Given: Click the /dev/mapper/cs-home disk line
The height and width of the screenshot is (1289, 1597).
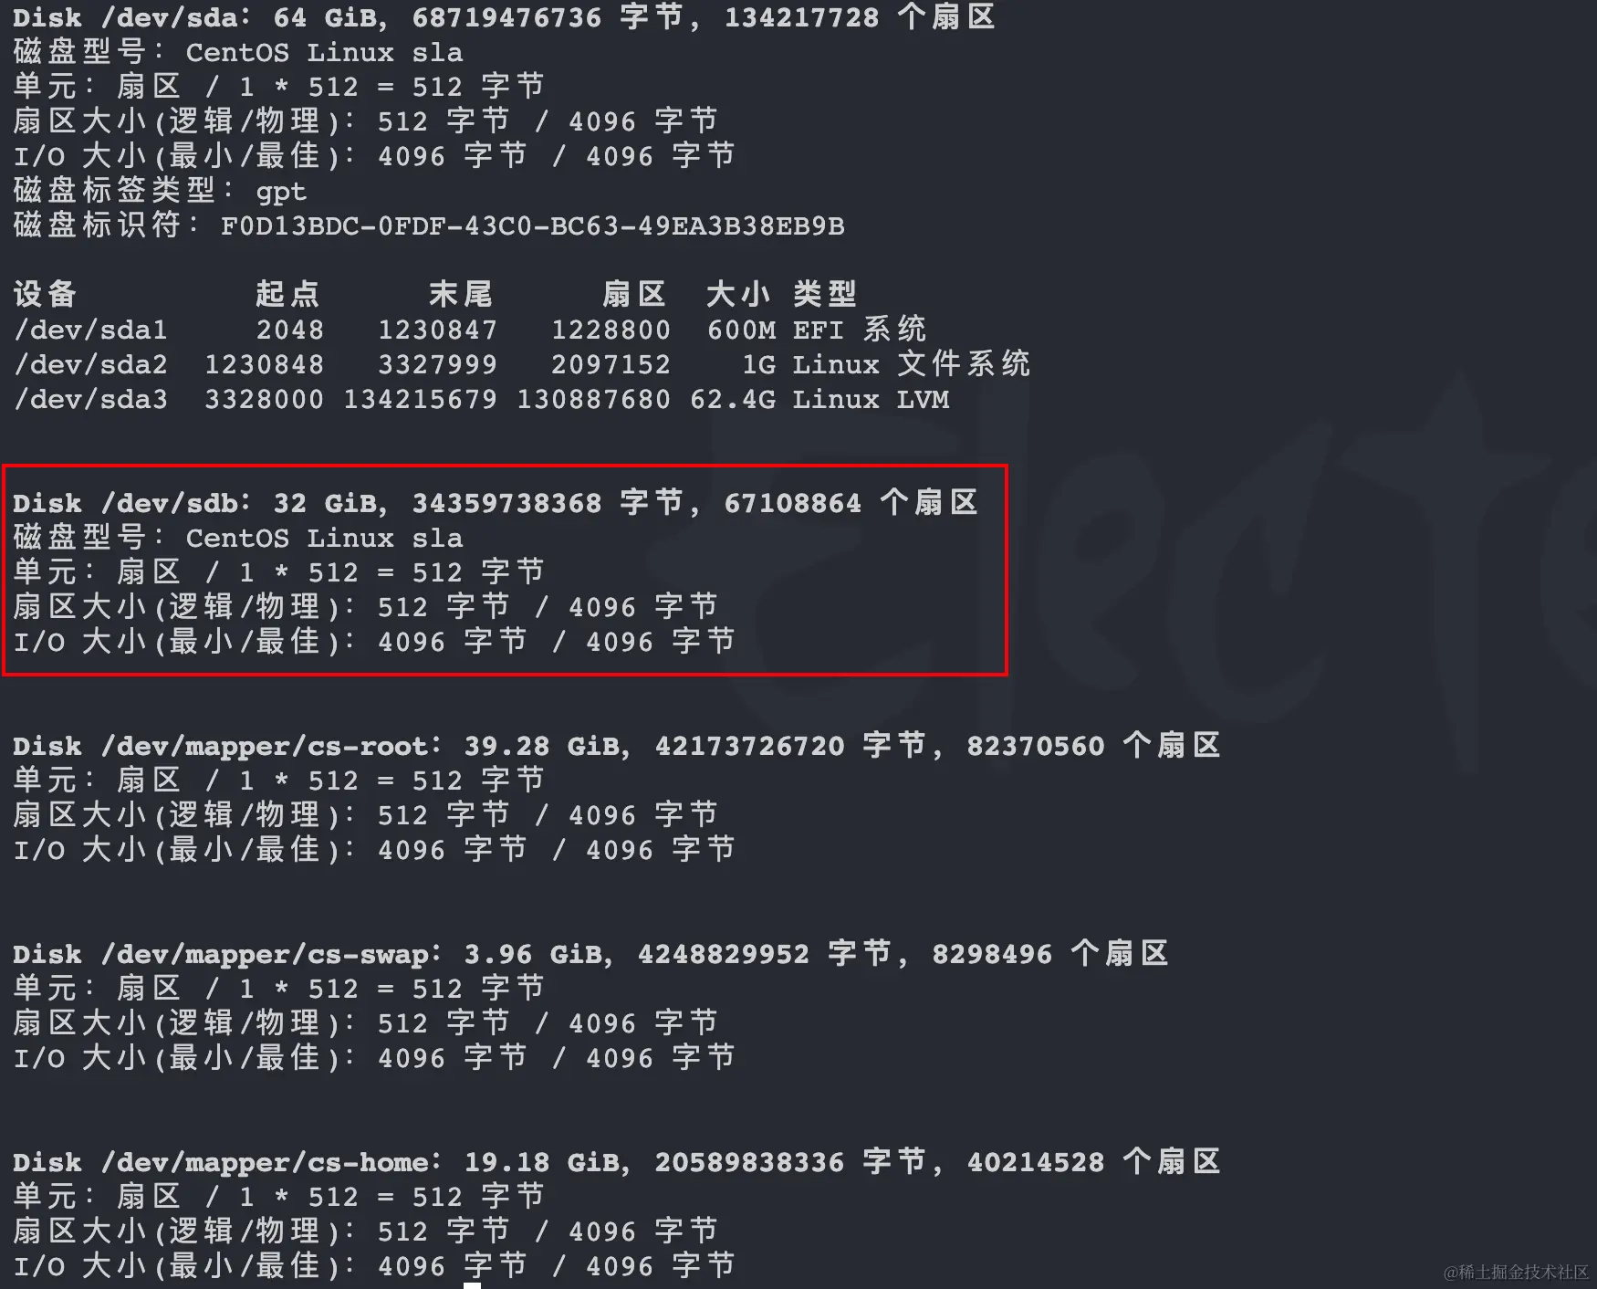Looking at the screenshot, I should 616,1162.
